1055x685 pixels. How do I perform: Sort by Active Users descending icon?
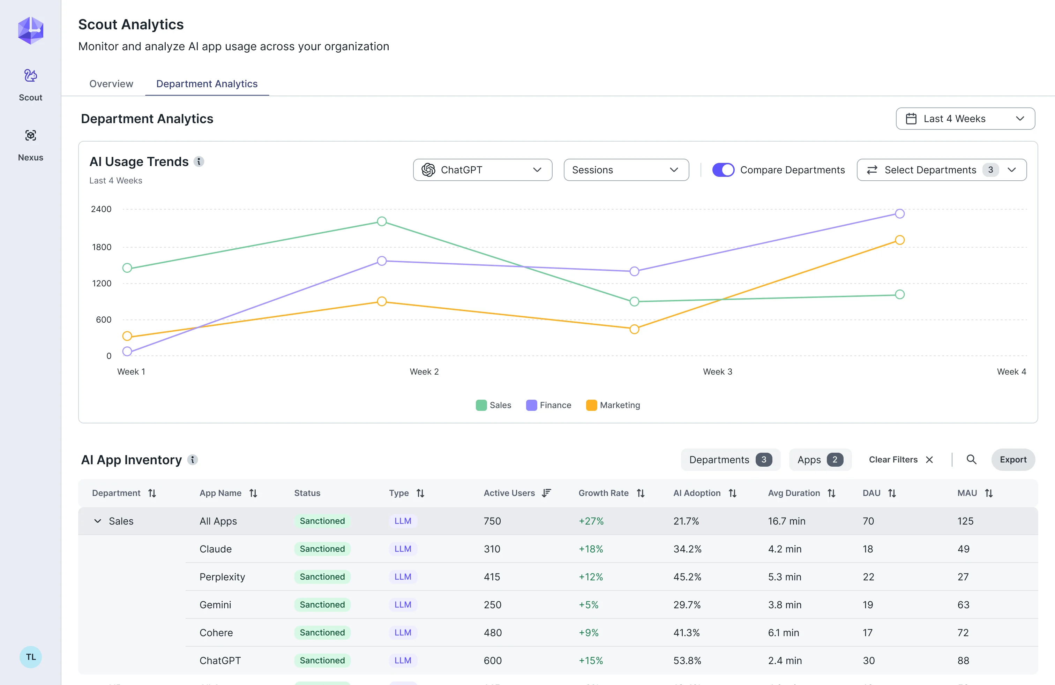pyautogui.click(x=547, y=493)
